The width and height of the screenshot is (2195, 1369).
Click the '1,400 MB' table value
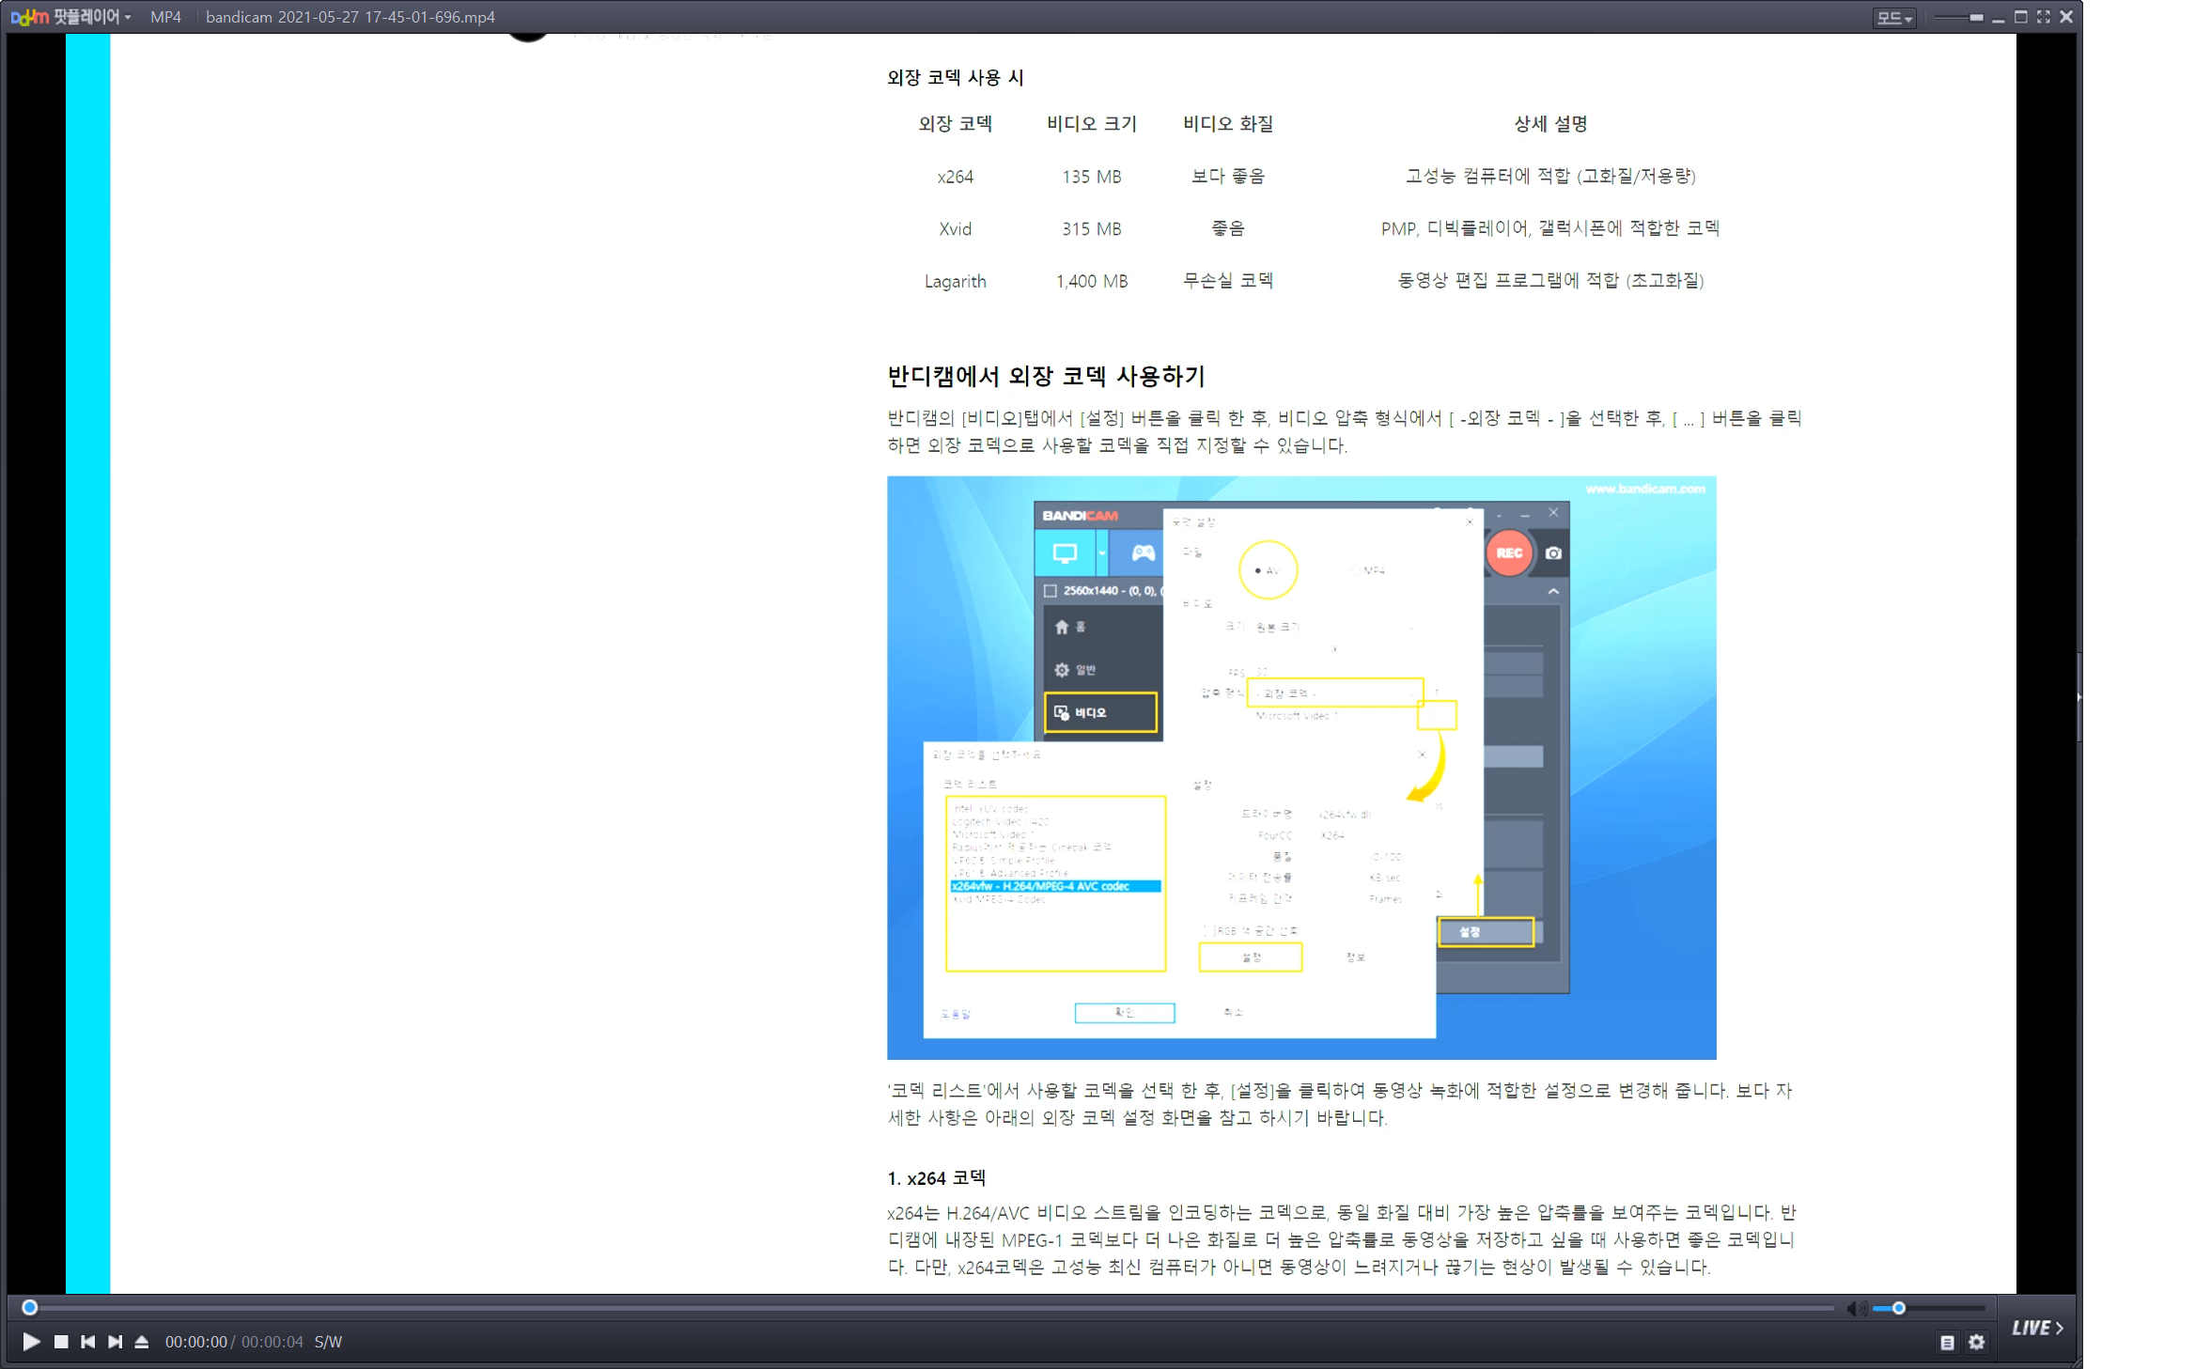click(x=1092, y=281)
